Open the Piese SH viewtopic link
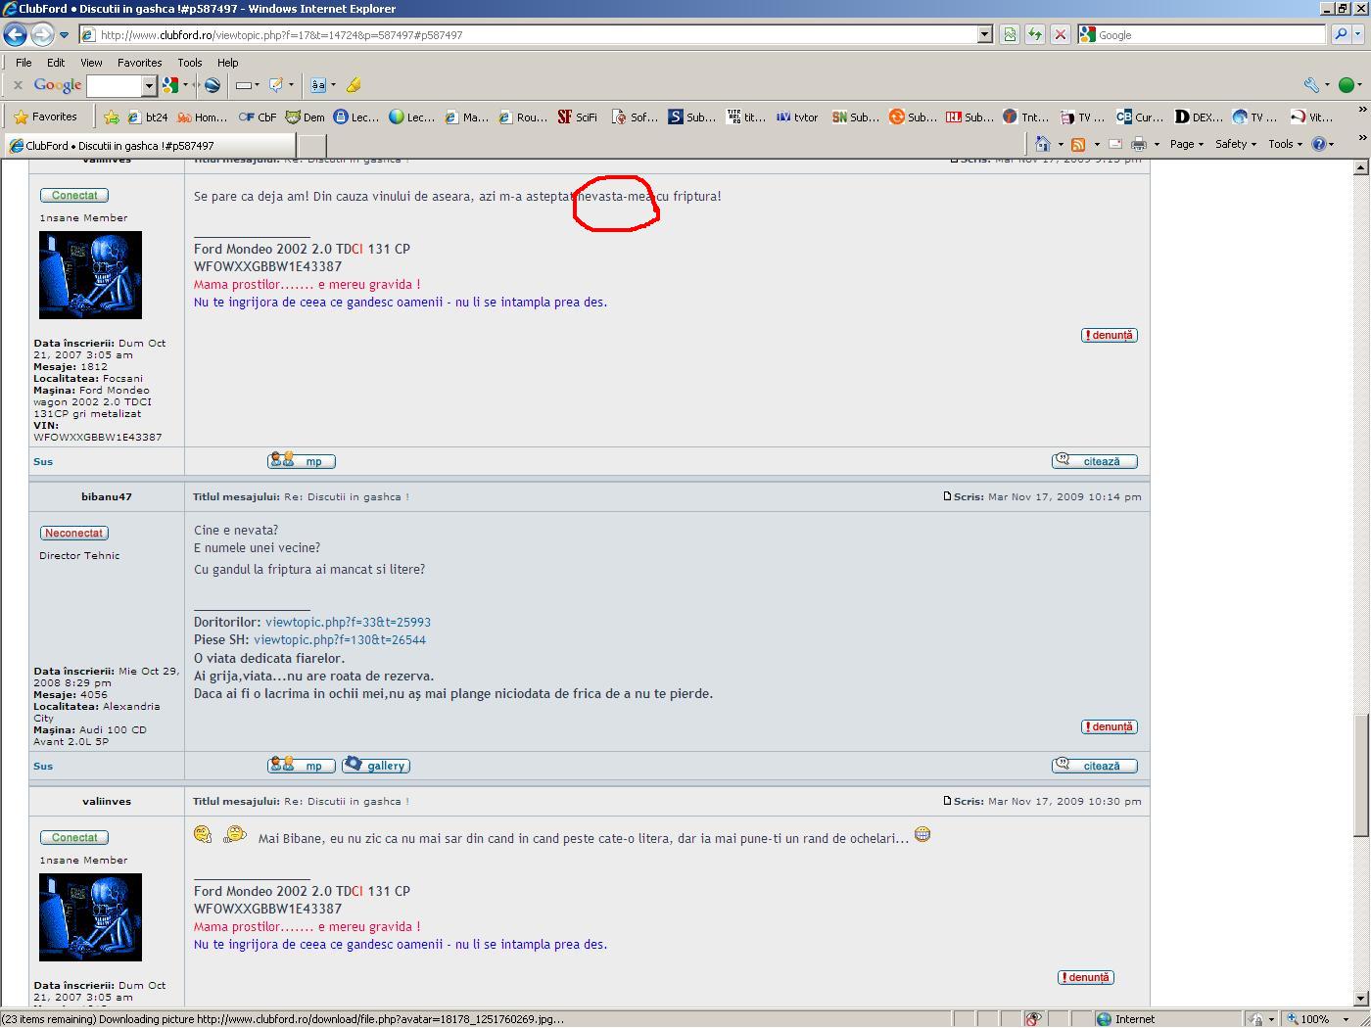The image size is (1371, 1028). point(339,640)
